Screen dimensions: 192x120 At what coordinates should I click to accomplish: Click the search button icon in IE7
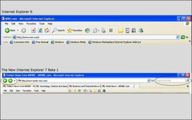coord(188,81)
